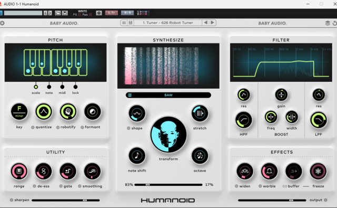Viewport: 337px width, 208px height.
Task: Click the warble effect knob
Action: [269, 171]
